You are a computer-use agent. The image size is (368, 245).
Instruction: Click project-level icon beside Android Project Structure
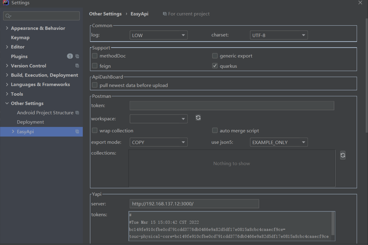click(x=77, y=113)
